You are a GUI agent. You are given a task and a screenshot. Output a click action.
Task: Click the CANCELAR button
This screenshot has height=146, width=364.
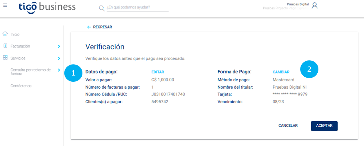288,126
